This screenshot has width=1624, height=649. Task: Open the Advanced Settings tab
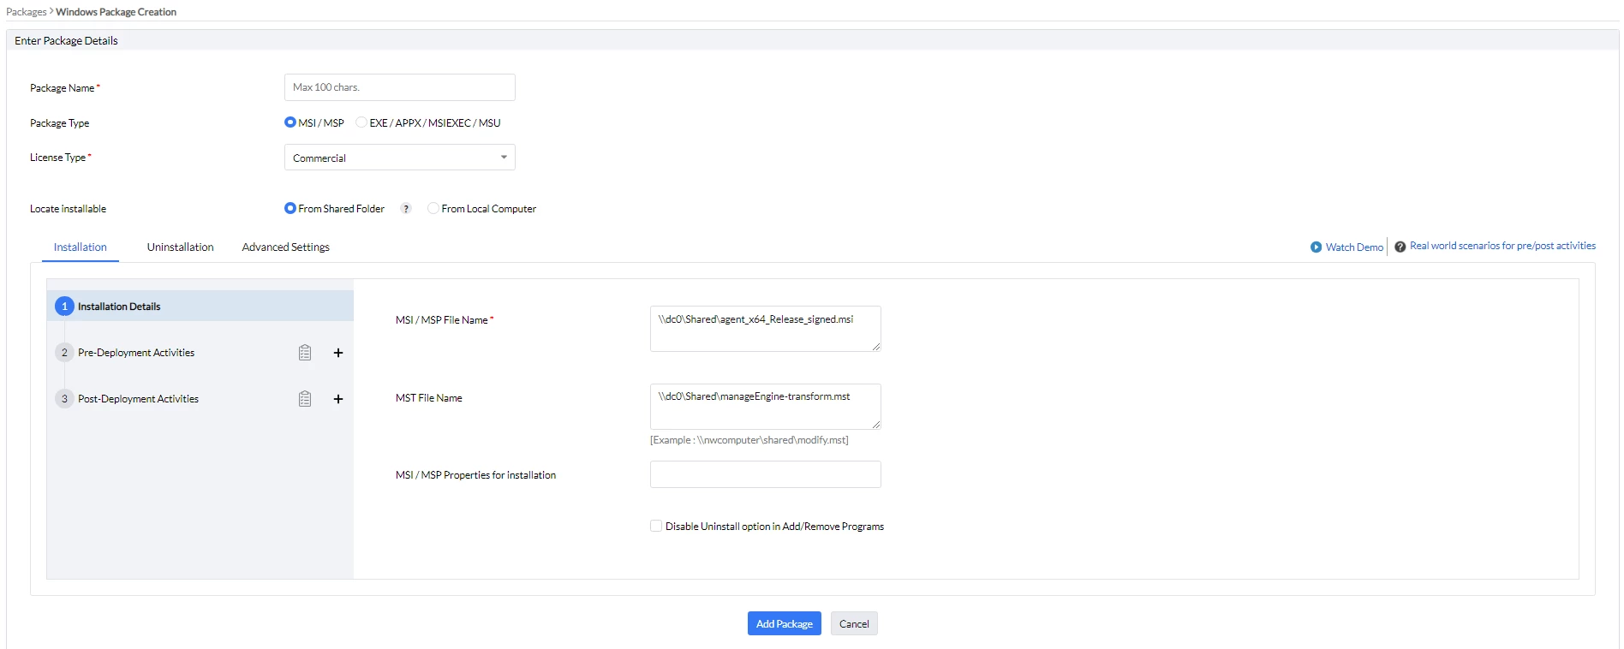click(285, 247)
